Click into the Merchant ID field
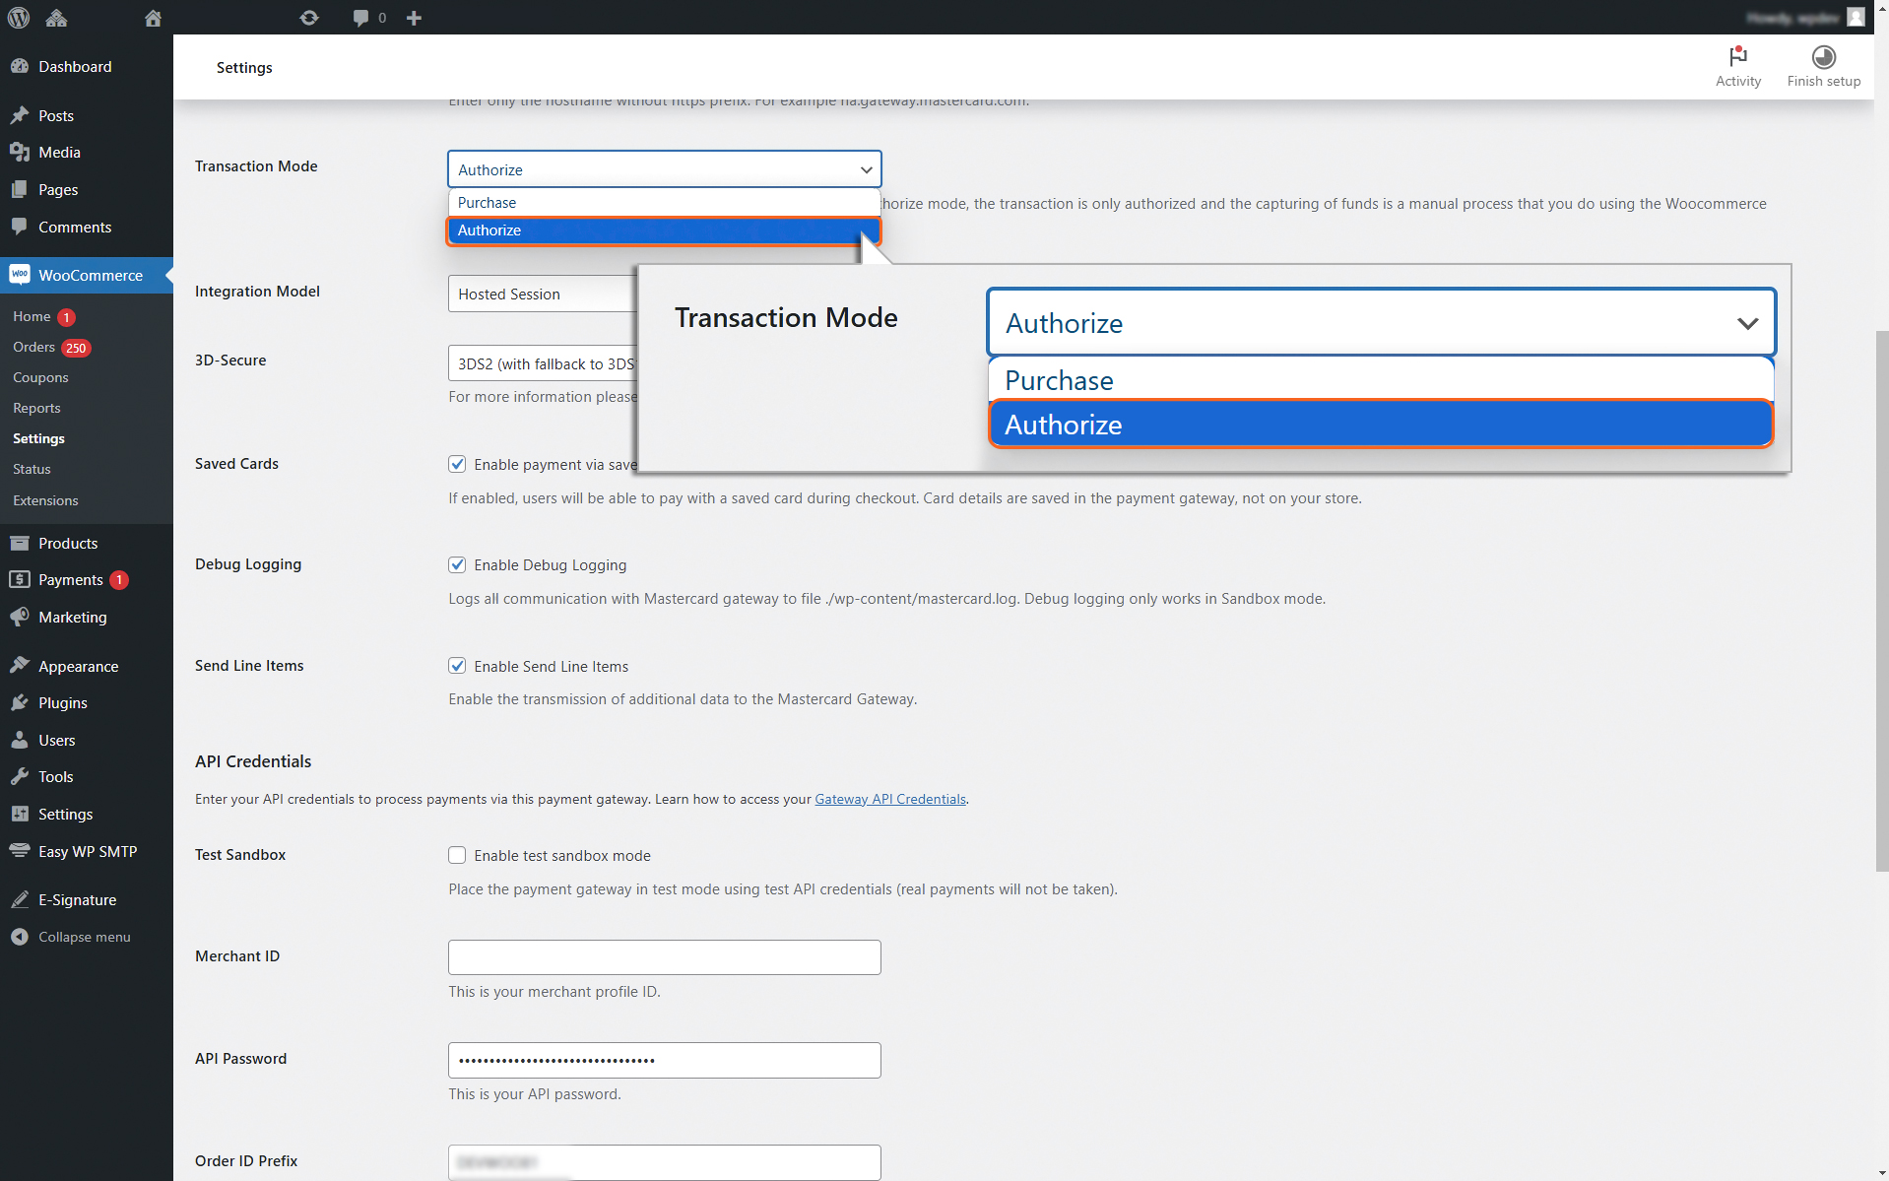This screenshot has height=1181, width=1889. [x=665, y=957]
